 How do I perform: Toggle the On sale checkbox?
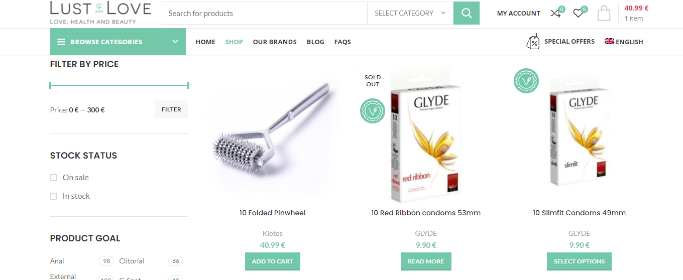[x=54, y=178]
